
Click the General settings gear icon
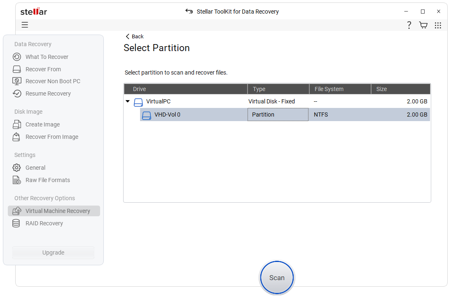17,168
